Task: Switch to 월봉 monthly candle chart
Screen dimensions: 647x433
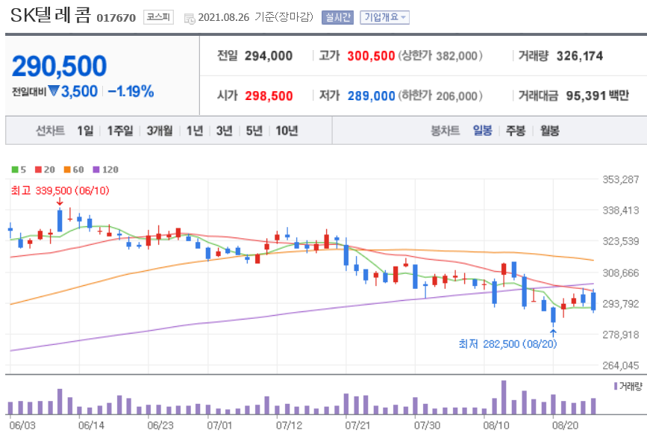Action: click(x=550, y=131)
